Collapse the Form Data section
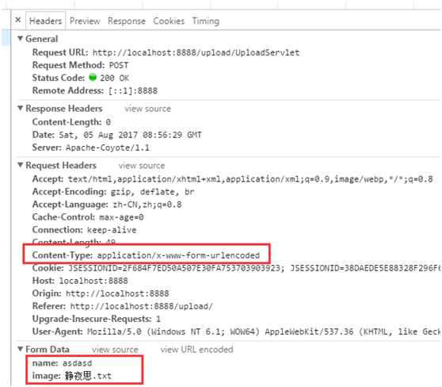The height and width of the screenshot is (387, 442). [x=21, y=349]
